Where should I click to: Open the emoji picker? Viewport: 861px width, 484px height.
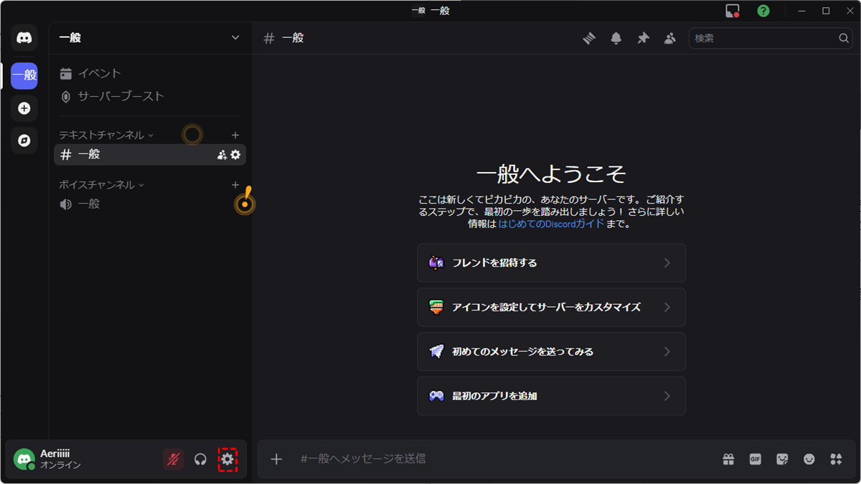coord(809,460)
